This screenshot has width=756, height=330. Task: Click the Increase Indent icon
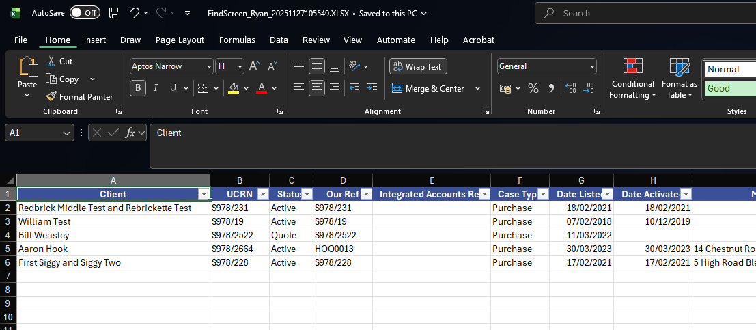tap(372, 88)
